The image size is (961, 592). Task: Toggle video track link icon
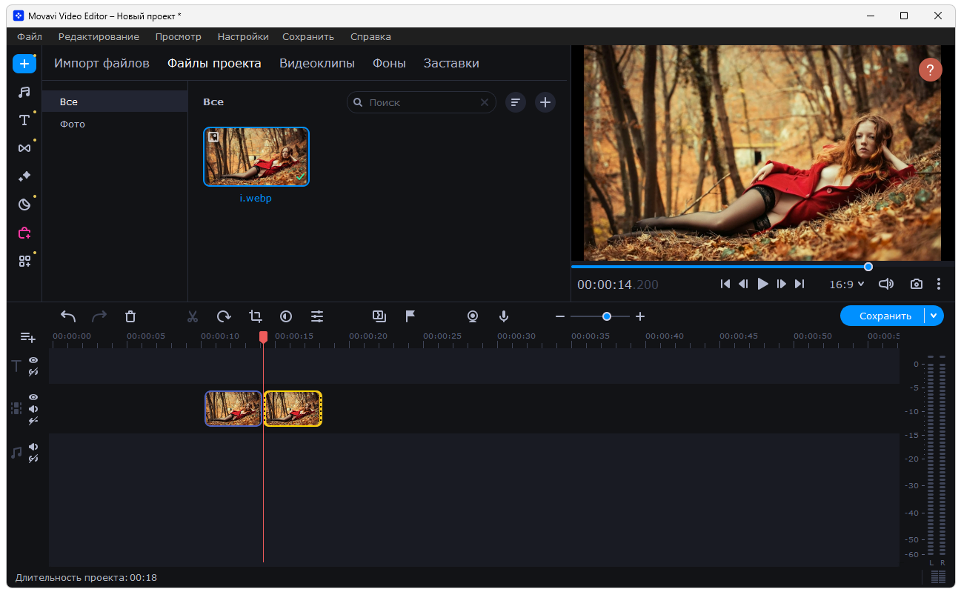pos(33,421)
